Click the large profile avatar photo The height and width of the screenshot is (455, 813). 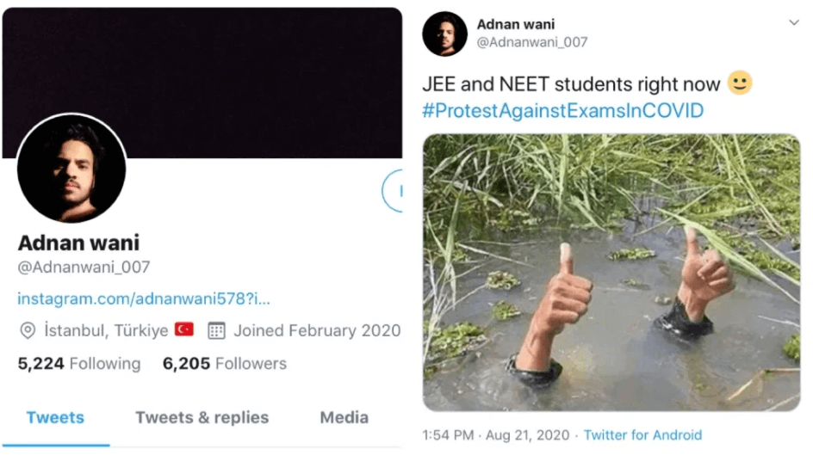[x=71, y=169]
